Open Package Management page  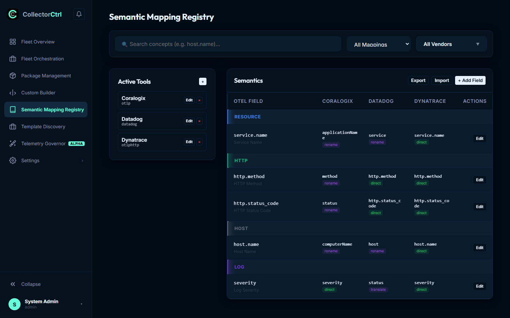[46, 76]
